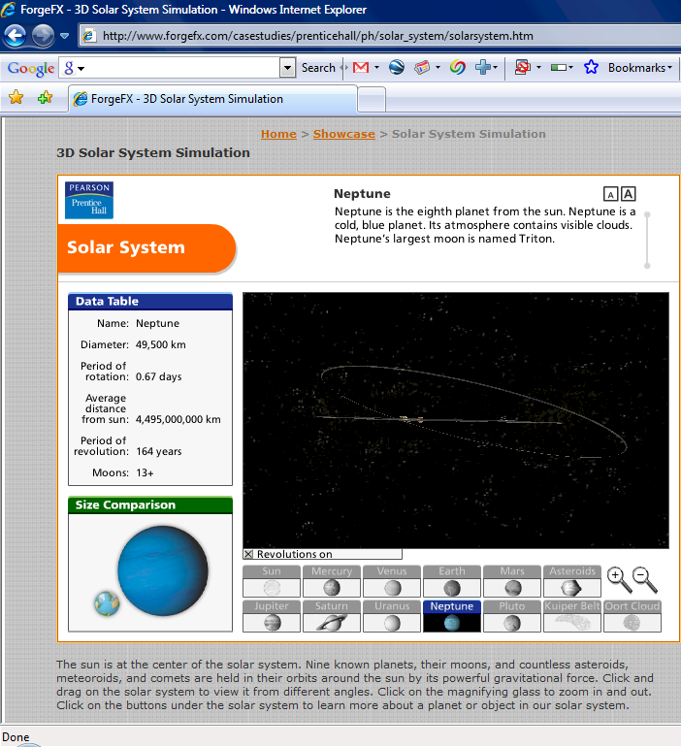This screenshot has width=681, height=747.
Task: Click the Data Table panel header
Action: pos(150,302)
